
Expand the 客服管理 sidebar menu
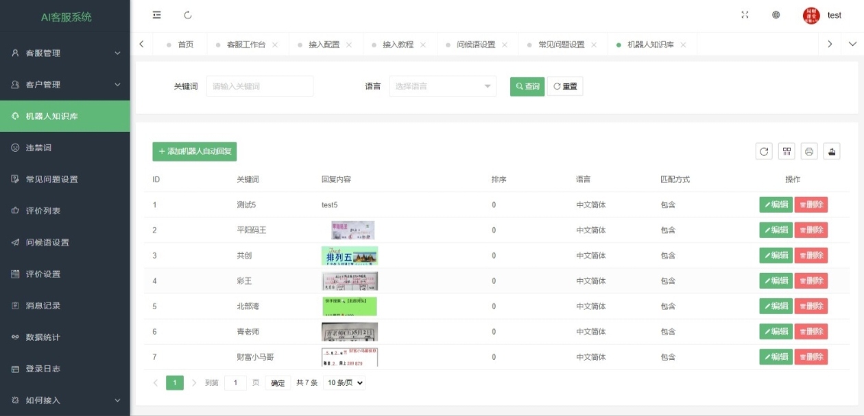tap(65, 53)
